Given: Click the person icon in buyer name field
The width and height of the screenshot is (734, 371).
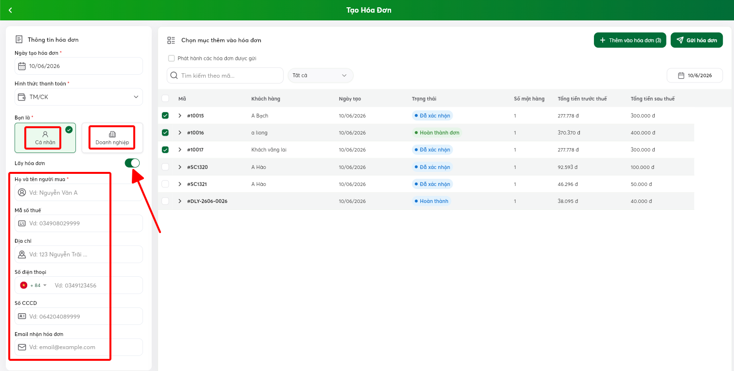Looking at the screenshot, I should point(22,192).
